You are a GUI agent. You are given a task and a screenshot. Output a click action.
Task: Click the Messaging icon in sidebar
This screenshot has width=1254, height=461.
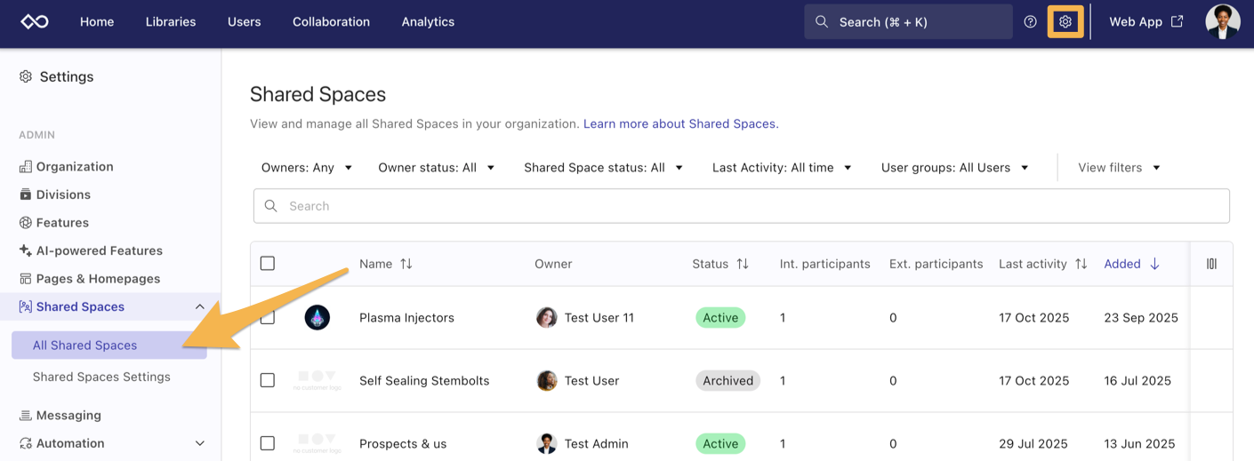tap(26, 415)
